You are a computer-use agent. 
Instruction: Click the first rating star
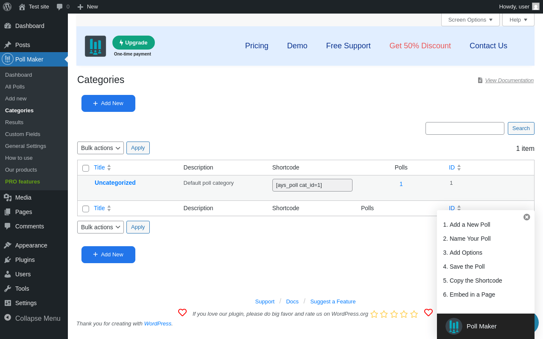pos(374,314)
